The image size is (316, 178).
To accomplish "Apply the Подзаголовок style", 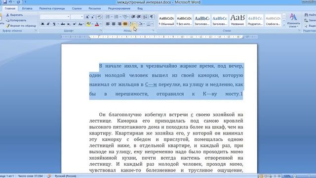I will (x=255, y=20).
